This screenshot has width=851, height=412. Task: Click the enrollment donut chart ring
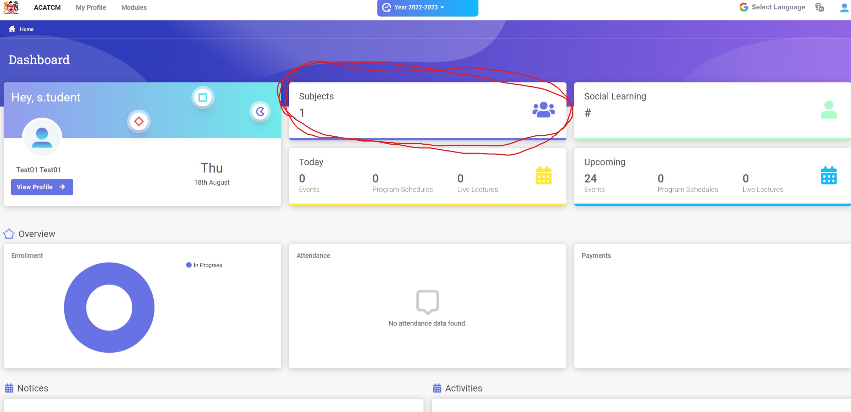(76, 308)
